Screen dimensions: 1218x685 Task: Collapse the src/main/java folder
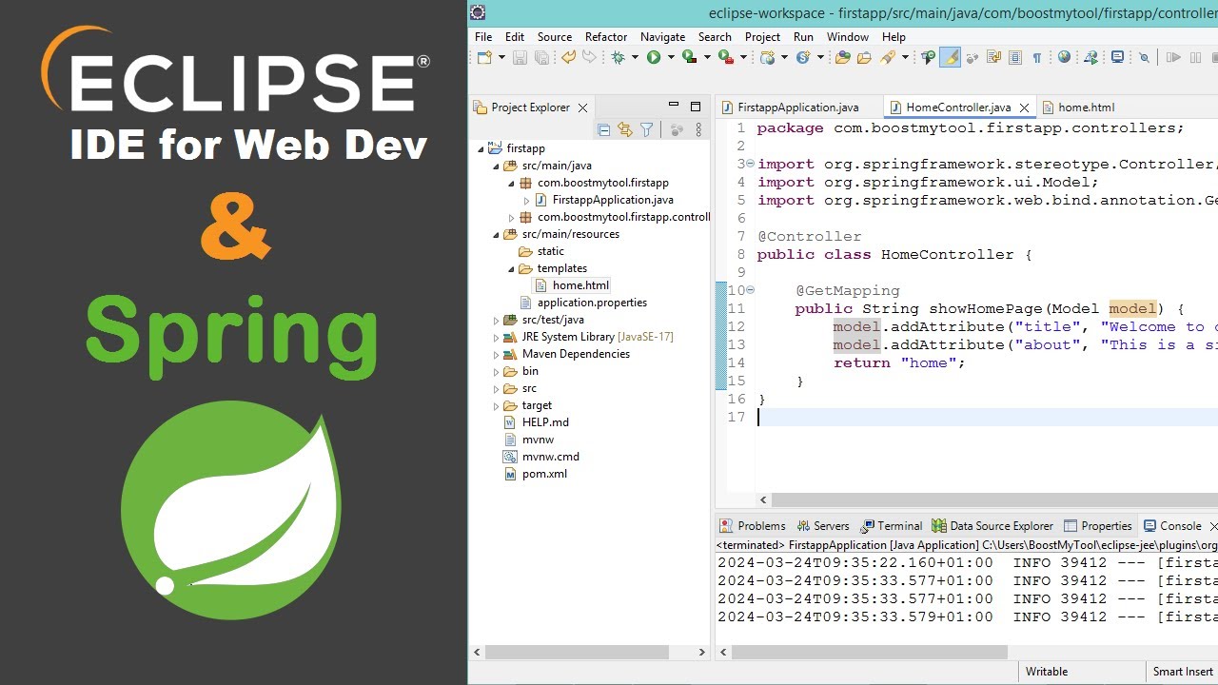496,166
